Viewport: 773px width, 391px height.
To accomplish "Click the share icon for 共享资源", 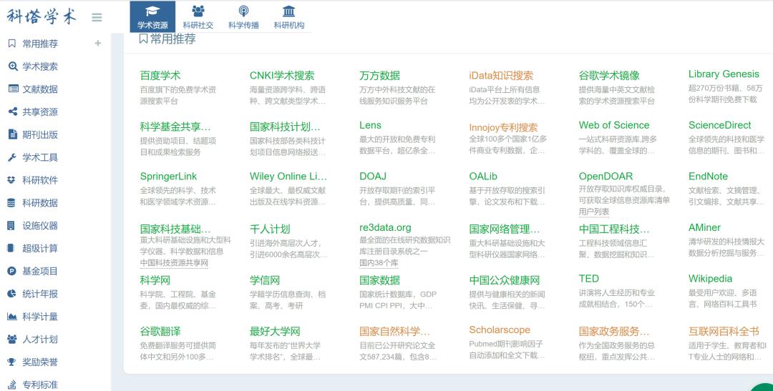I will (x=13, y=112).
